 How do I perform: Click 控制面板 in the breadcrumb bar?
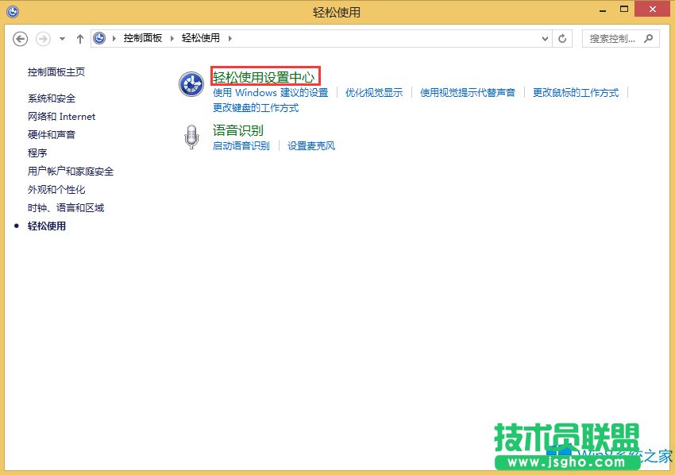pos(143,37)
